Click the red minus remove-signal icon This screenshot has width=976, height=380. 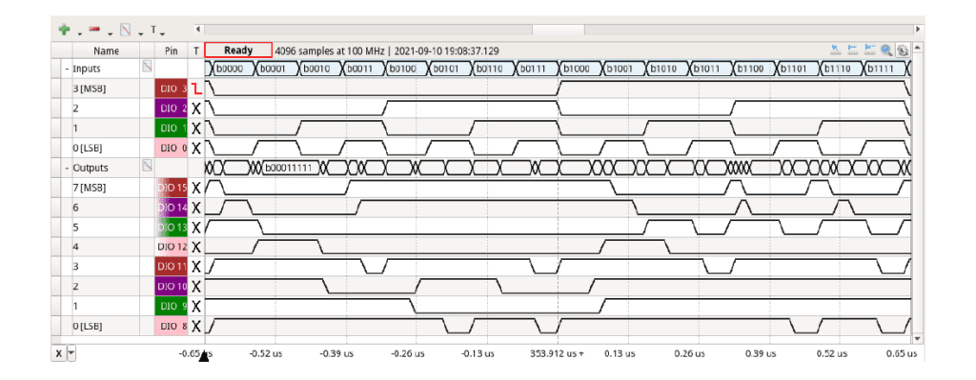[x=94, y=29]
